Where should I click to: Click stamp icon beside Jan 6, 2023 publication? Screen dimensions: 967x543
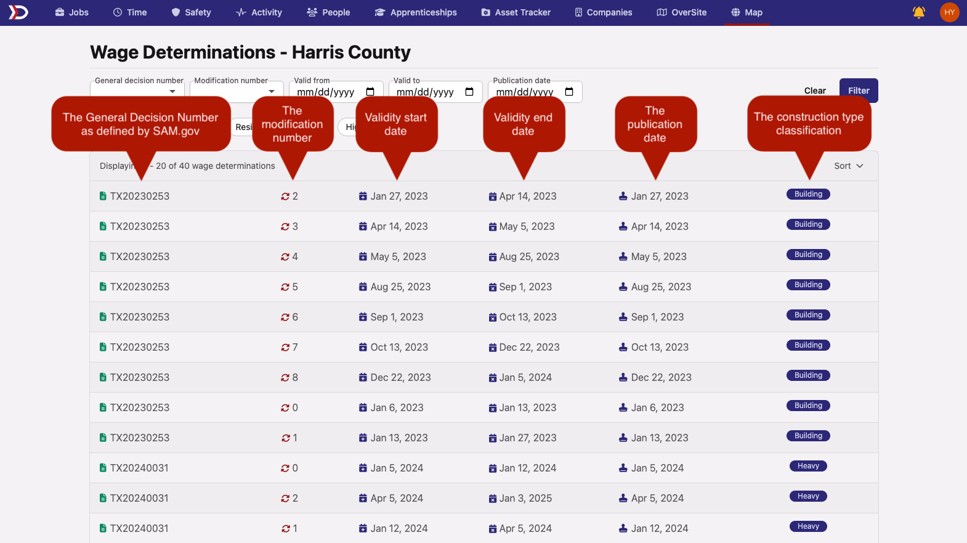pos(623,407)
